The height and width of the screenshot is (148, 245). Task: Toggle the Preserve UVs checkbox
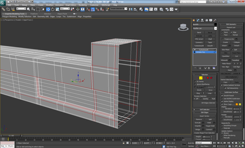coord(223,39)
